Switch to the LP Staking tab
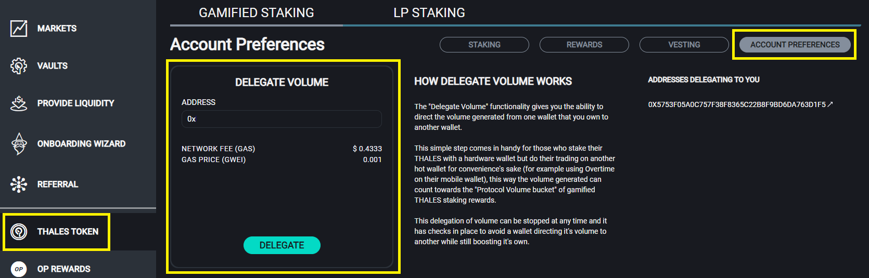The height and width of the screenshot is (278, 869). point(429,13)
